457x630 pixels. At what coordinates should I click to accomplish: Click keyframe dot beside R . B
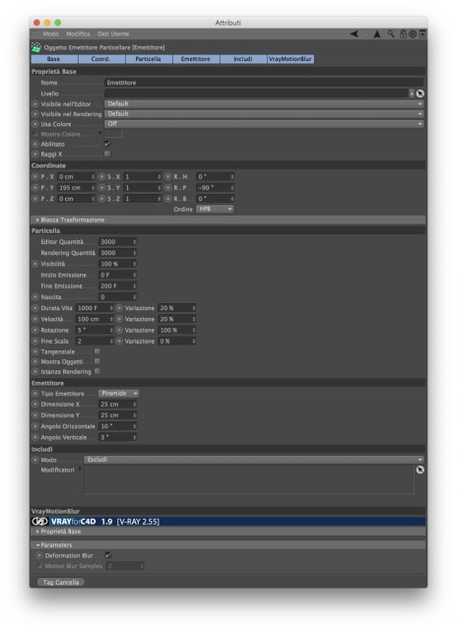(x=168, y=199)
